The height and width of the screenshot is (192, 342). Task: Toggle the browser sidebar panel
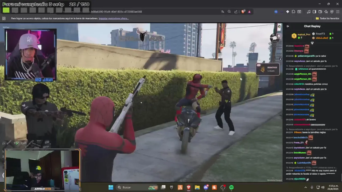[314, 12]
